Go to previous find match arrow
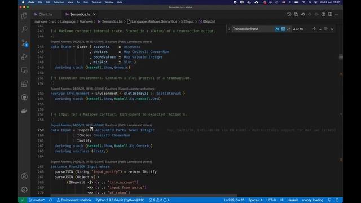Image resolution: width=361 pixels, height=203 pixels. pos(314,29)
